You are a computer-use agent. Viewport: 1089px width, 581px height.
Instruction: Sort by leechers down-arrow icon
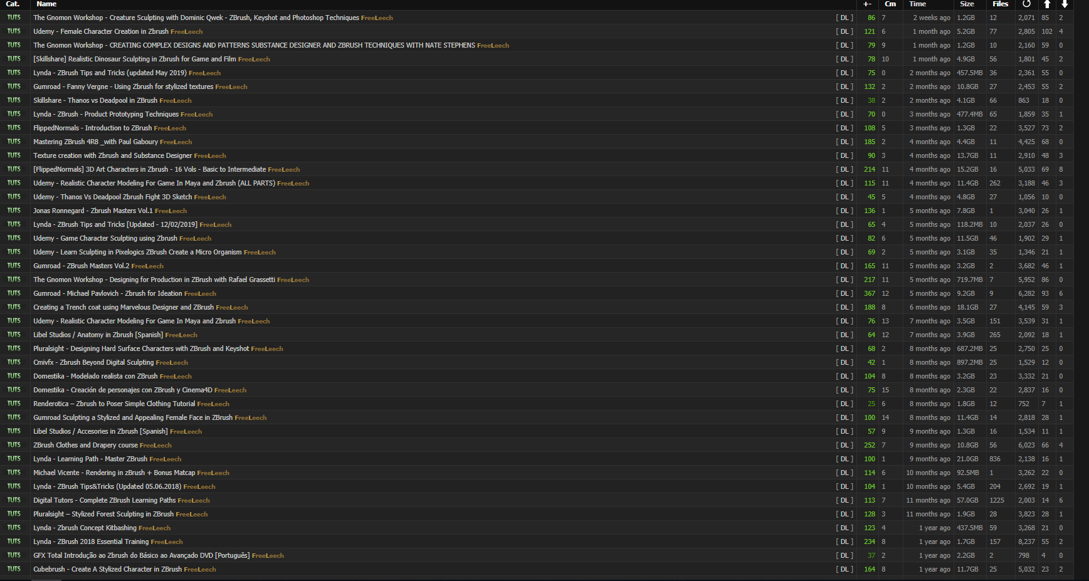[x=1064, y=4]
